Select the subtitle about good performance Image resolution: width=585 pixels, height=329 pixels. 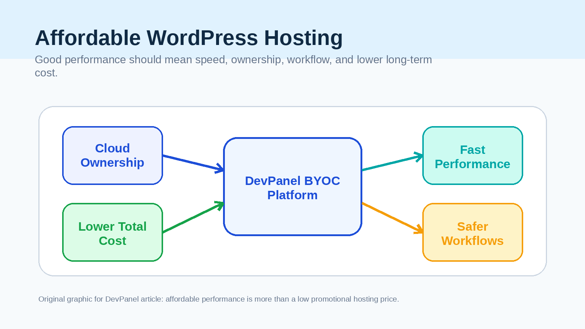coord(233,66)
